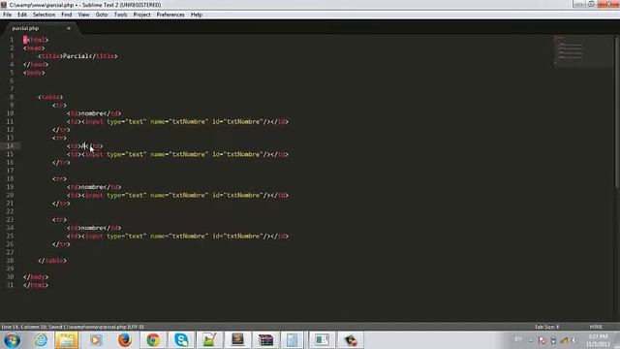Viewport: 620px width, 349px height.
Task: Click line number 28 in the gutter
Action: click(11, 261)
